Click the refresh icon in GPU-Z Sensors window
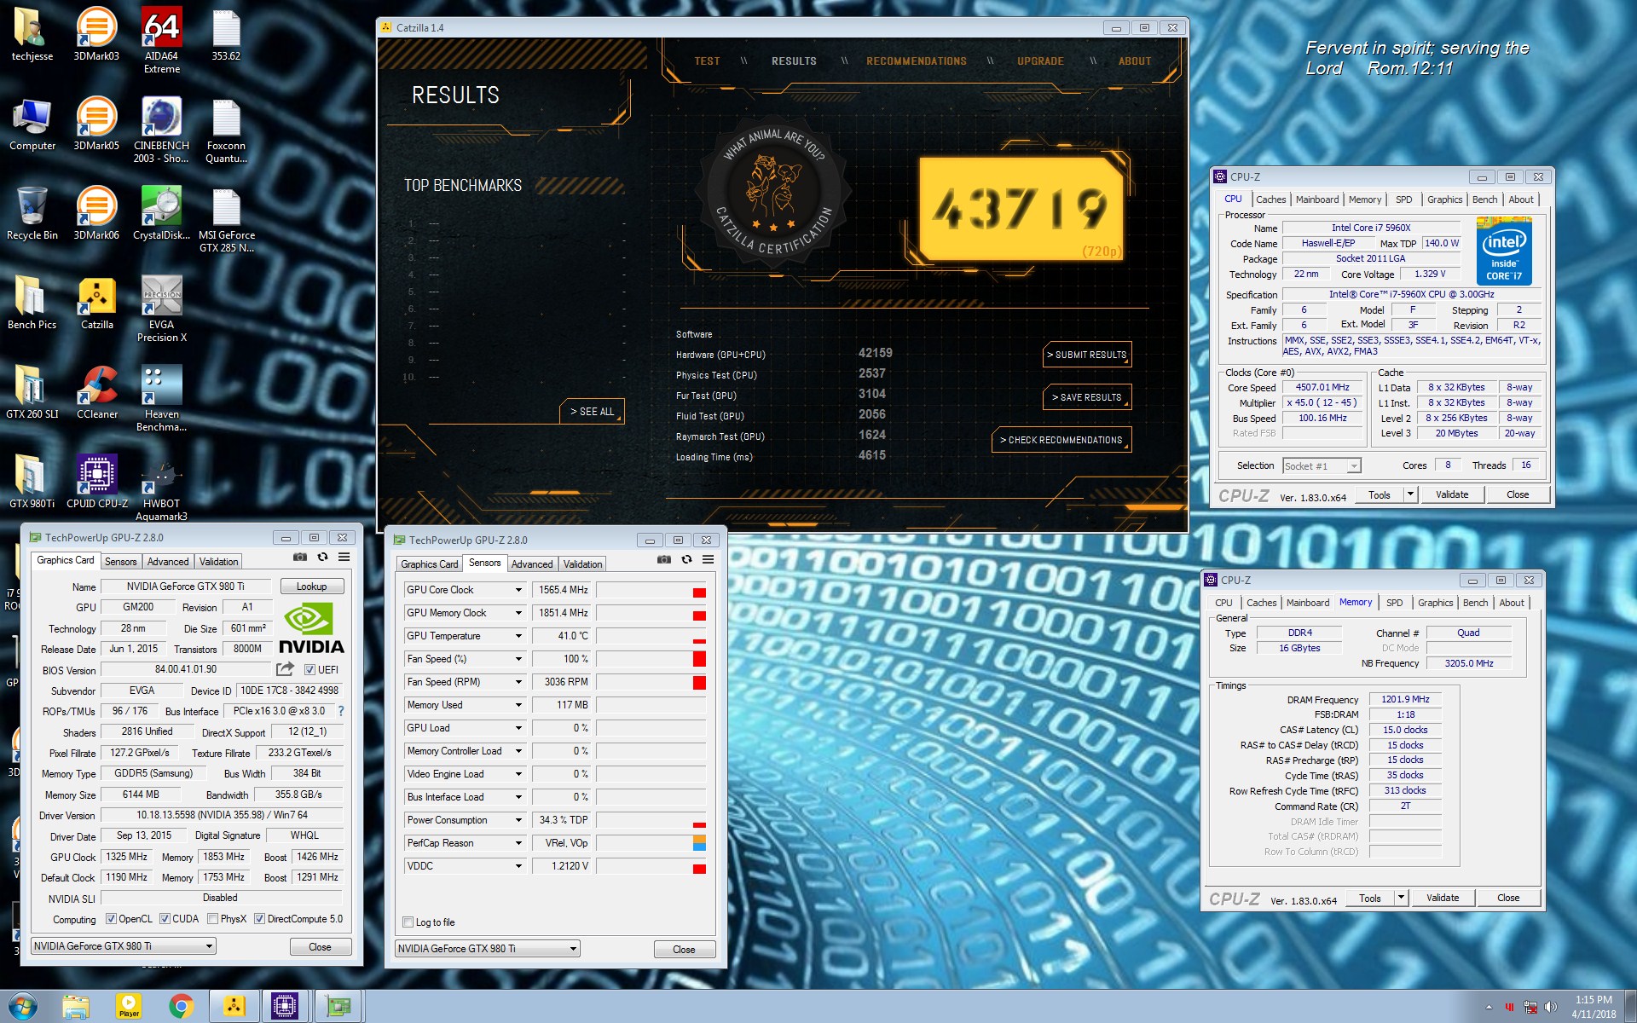 (x=686, y=560)
